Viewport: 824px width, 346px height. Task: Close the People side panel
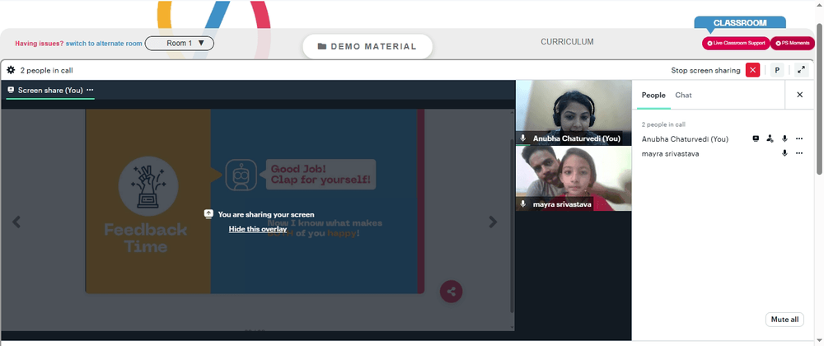pyautogui.click(x=800, y=95)
